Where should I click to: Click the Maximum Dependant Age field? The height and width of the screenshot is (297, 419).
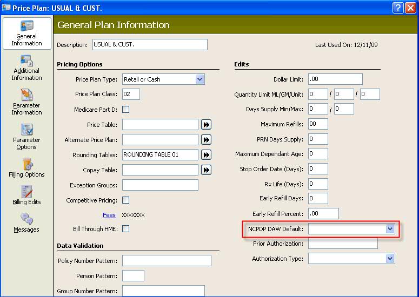click(x=318, y=154)
